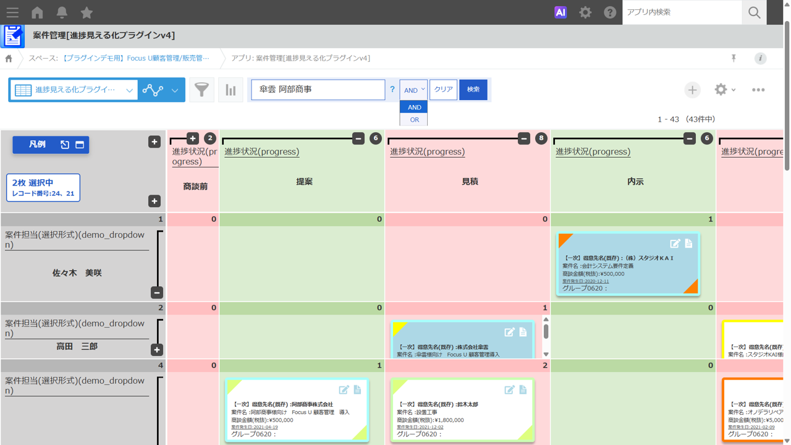The height and width of the screenshot is (445, 791).
Task: Click the 検索 search button
Action: tap(473, 90)
